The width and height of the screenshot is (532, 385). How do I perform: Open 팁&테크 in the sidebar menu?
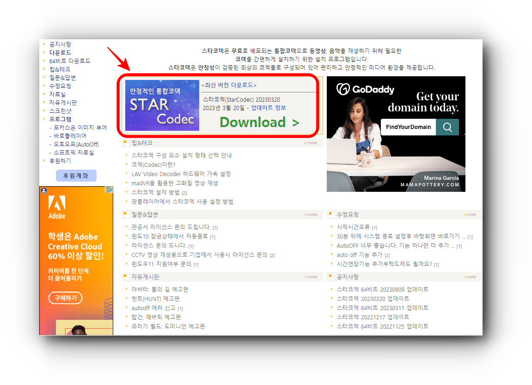[x=60, y=69]
